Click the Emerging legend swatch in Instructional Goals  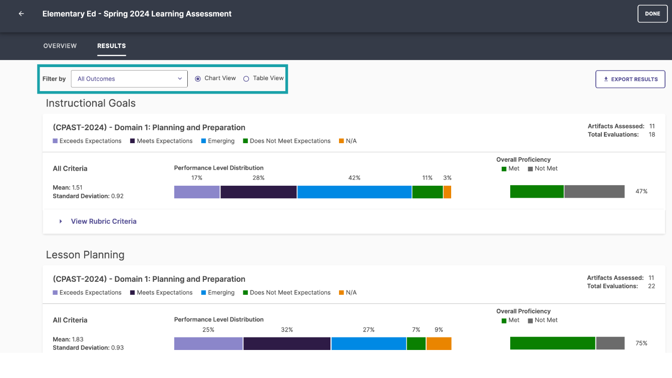click(204, 141)
